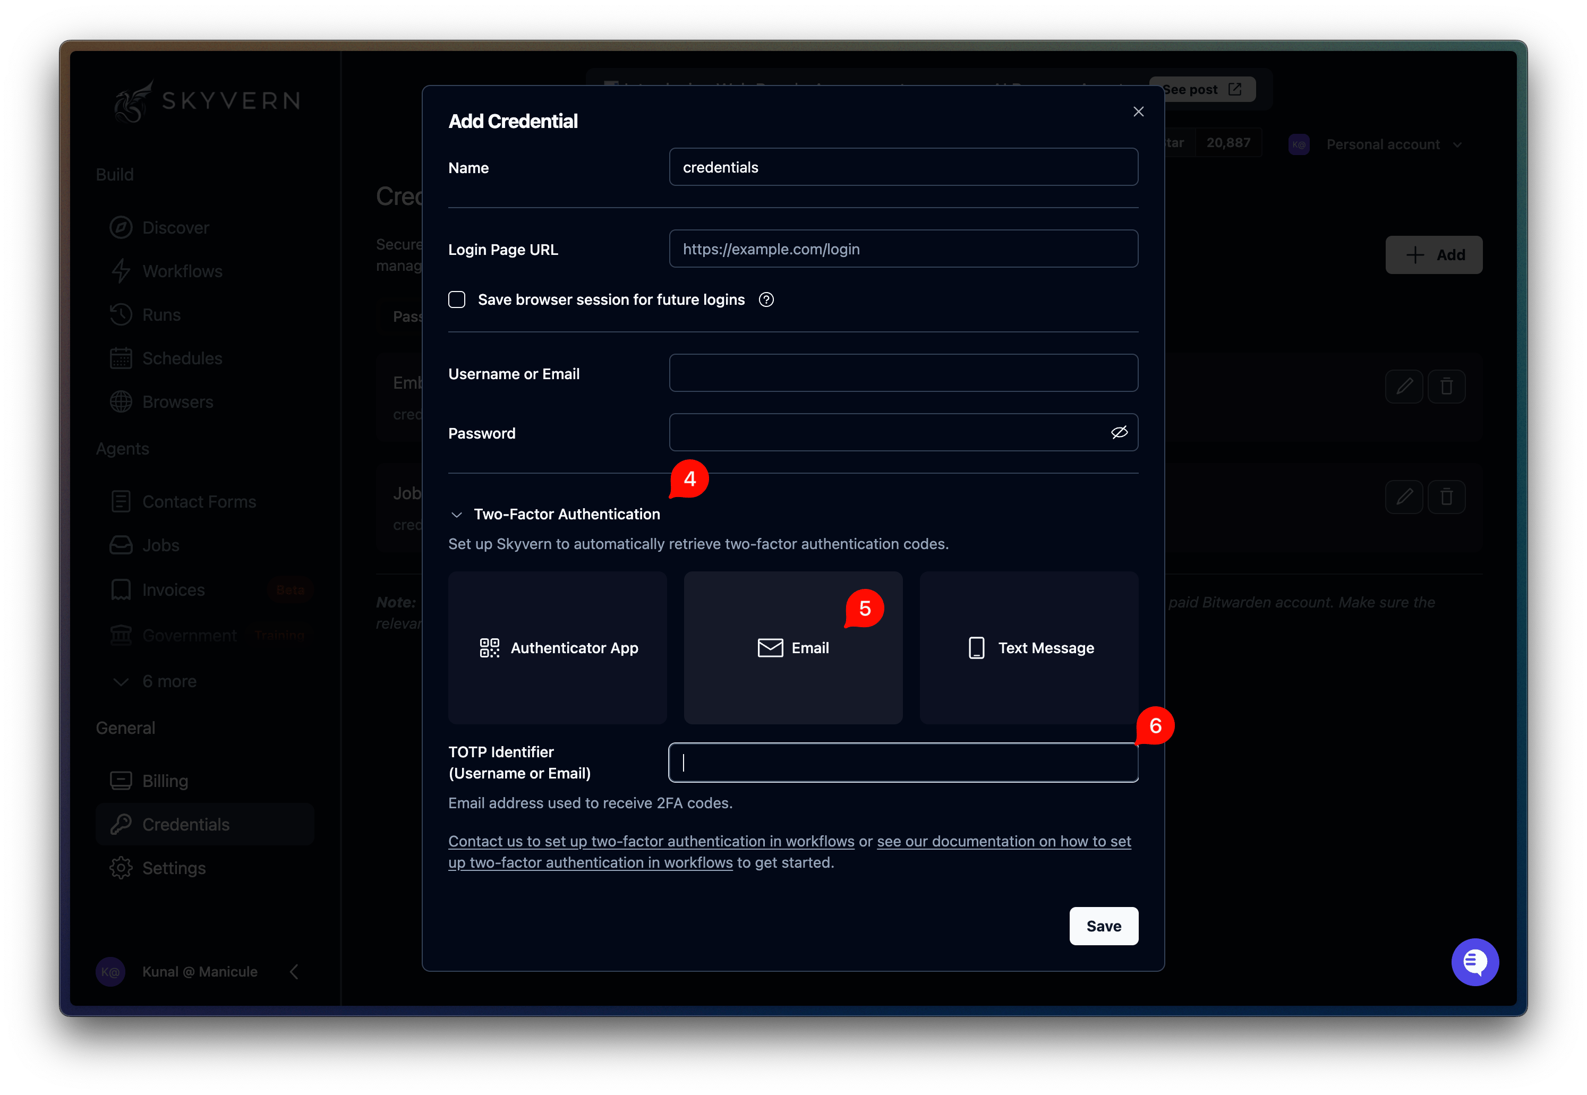Click the Authenticator App QR code icon
The height and width of the screenshot is (1095, 1587).
(x=489, y=648)
